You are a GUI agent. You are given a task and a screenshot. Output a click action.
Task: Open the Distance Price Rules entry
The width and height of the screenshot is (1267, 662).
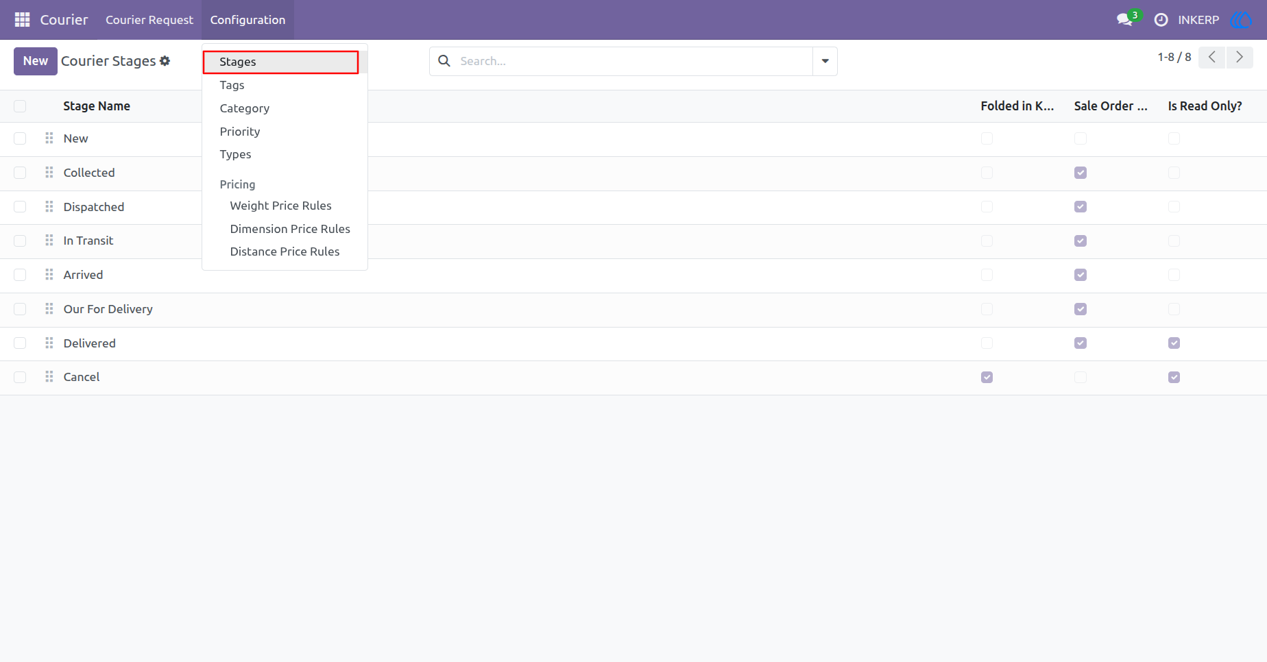coord(285,252)
